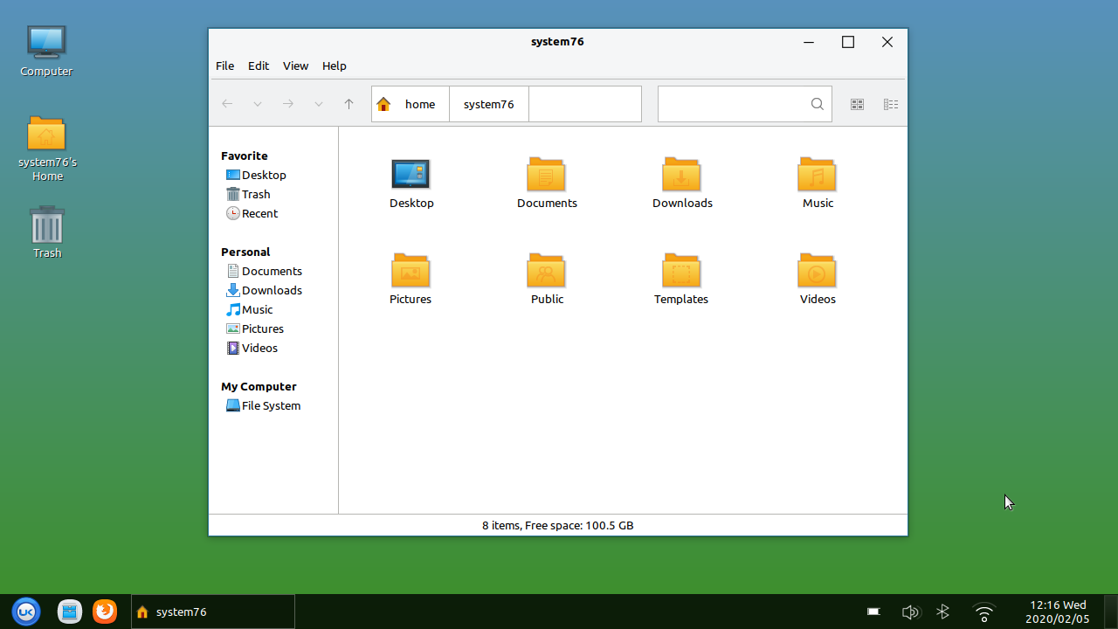Open the volume control in the system tray
The image size is (1118, 629).
(911, 612)
